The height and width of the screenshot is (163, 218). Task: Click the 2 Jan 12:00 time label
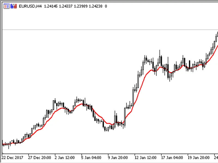pyautogui.click(x=65, y=158)
